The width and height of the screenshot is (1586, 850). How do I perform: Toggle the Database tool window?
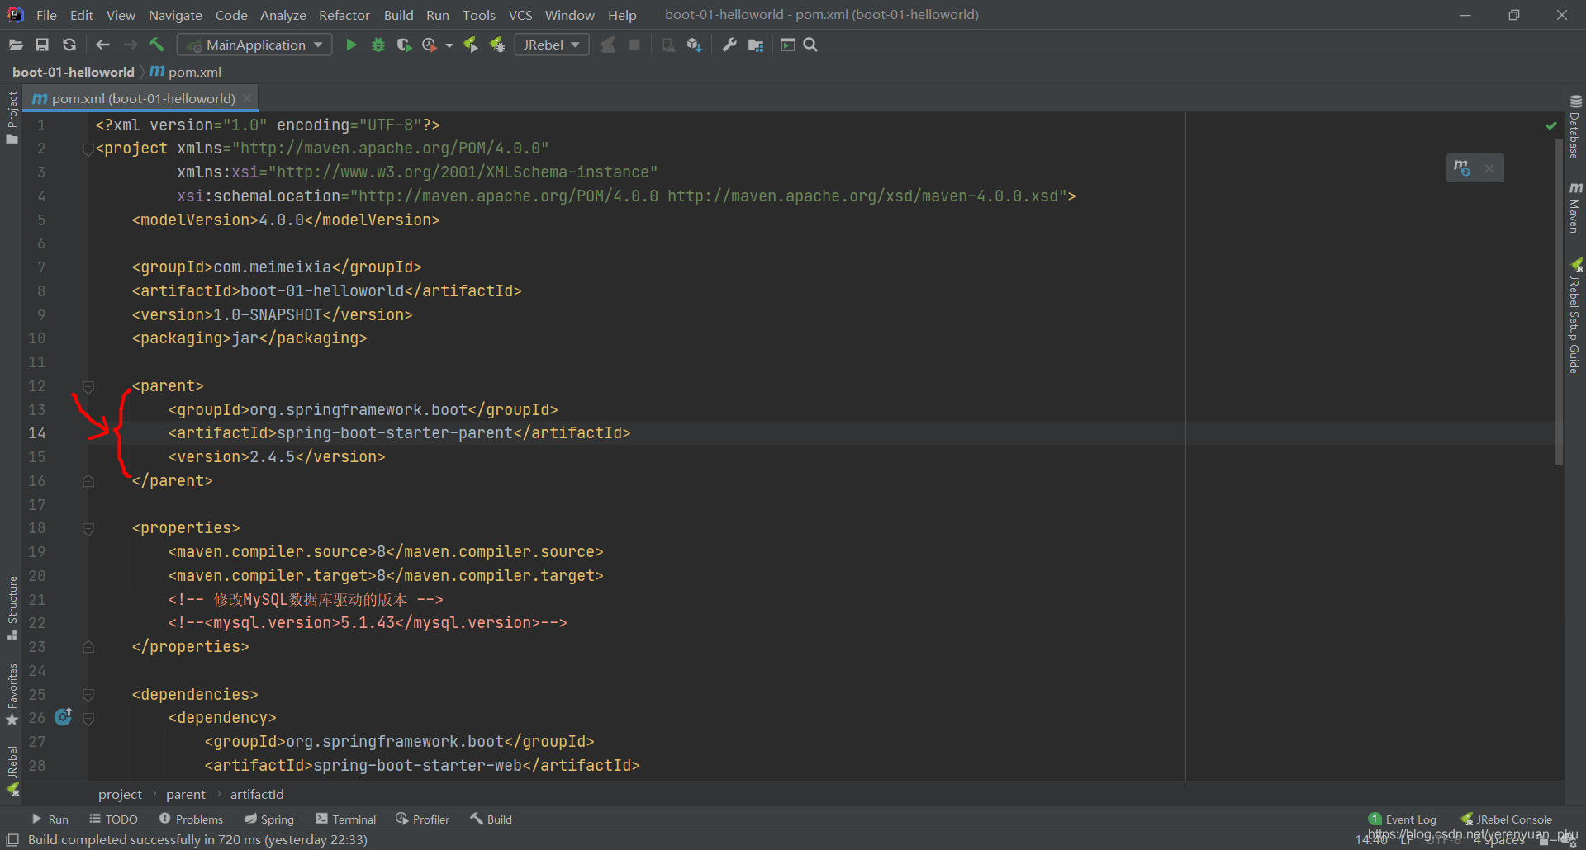(1575, 126)
